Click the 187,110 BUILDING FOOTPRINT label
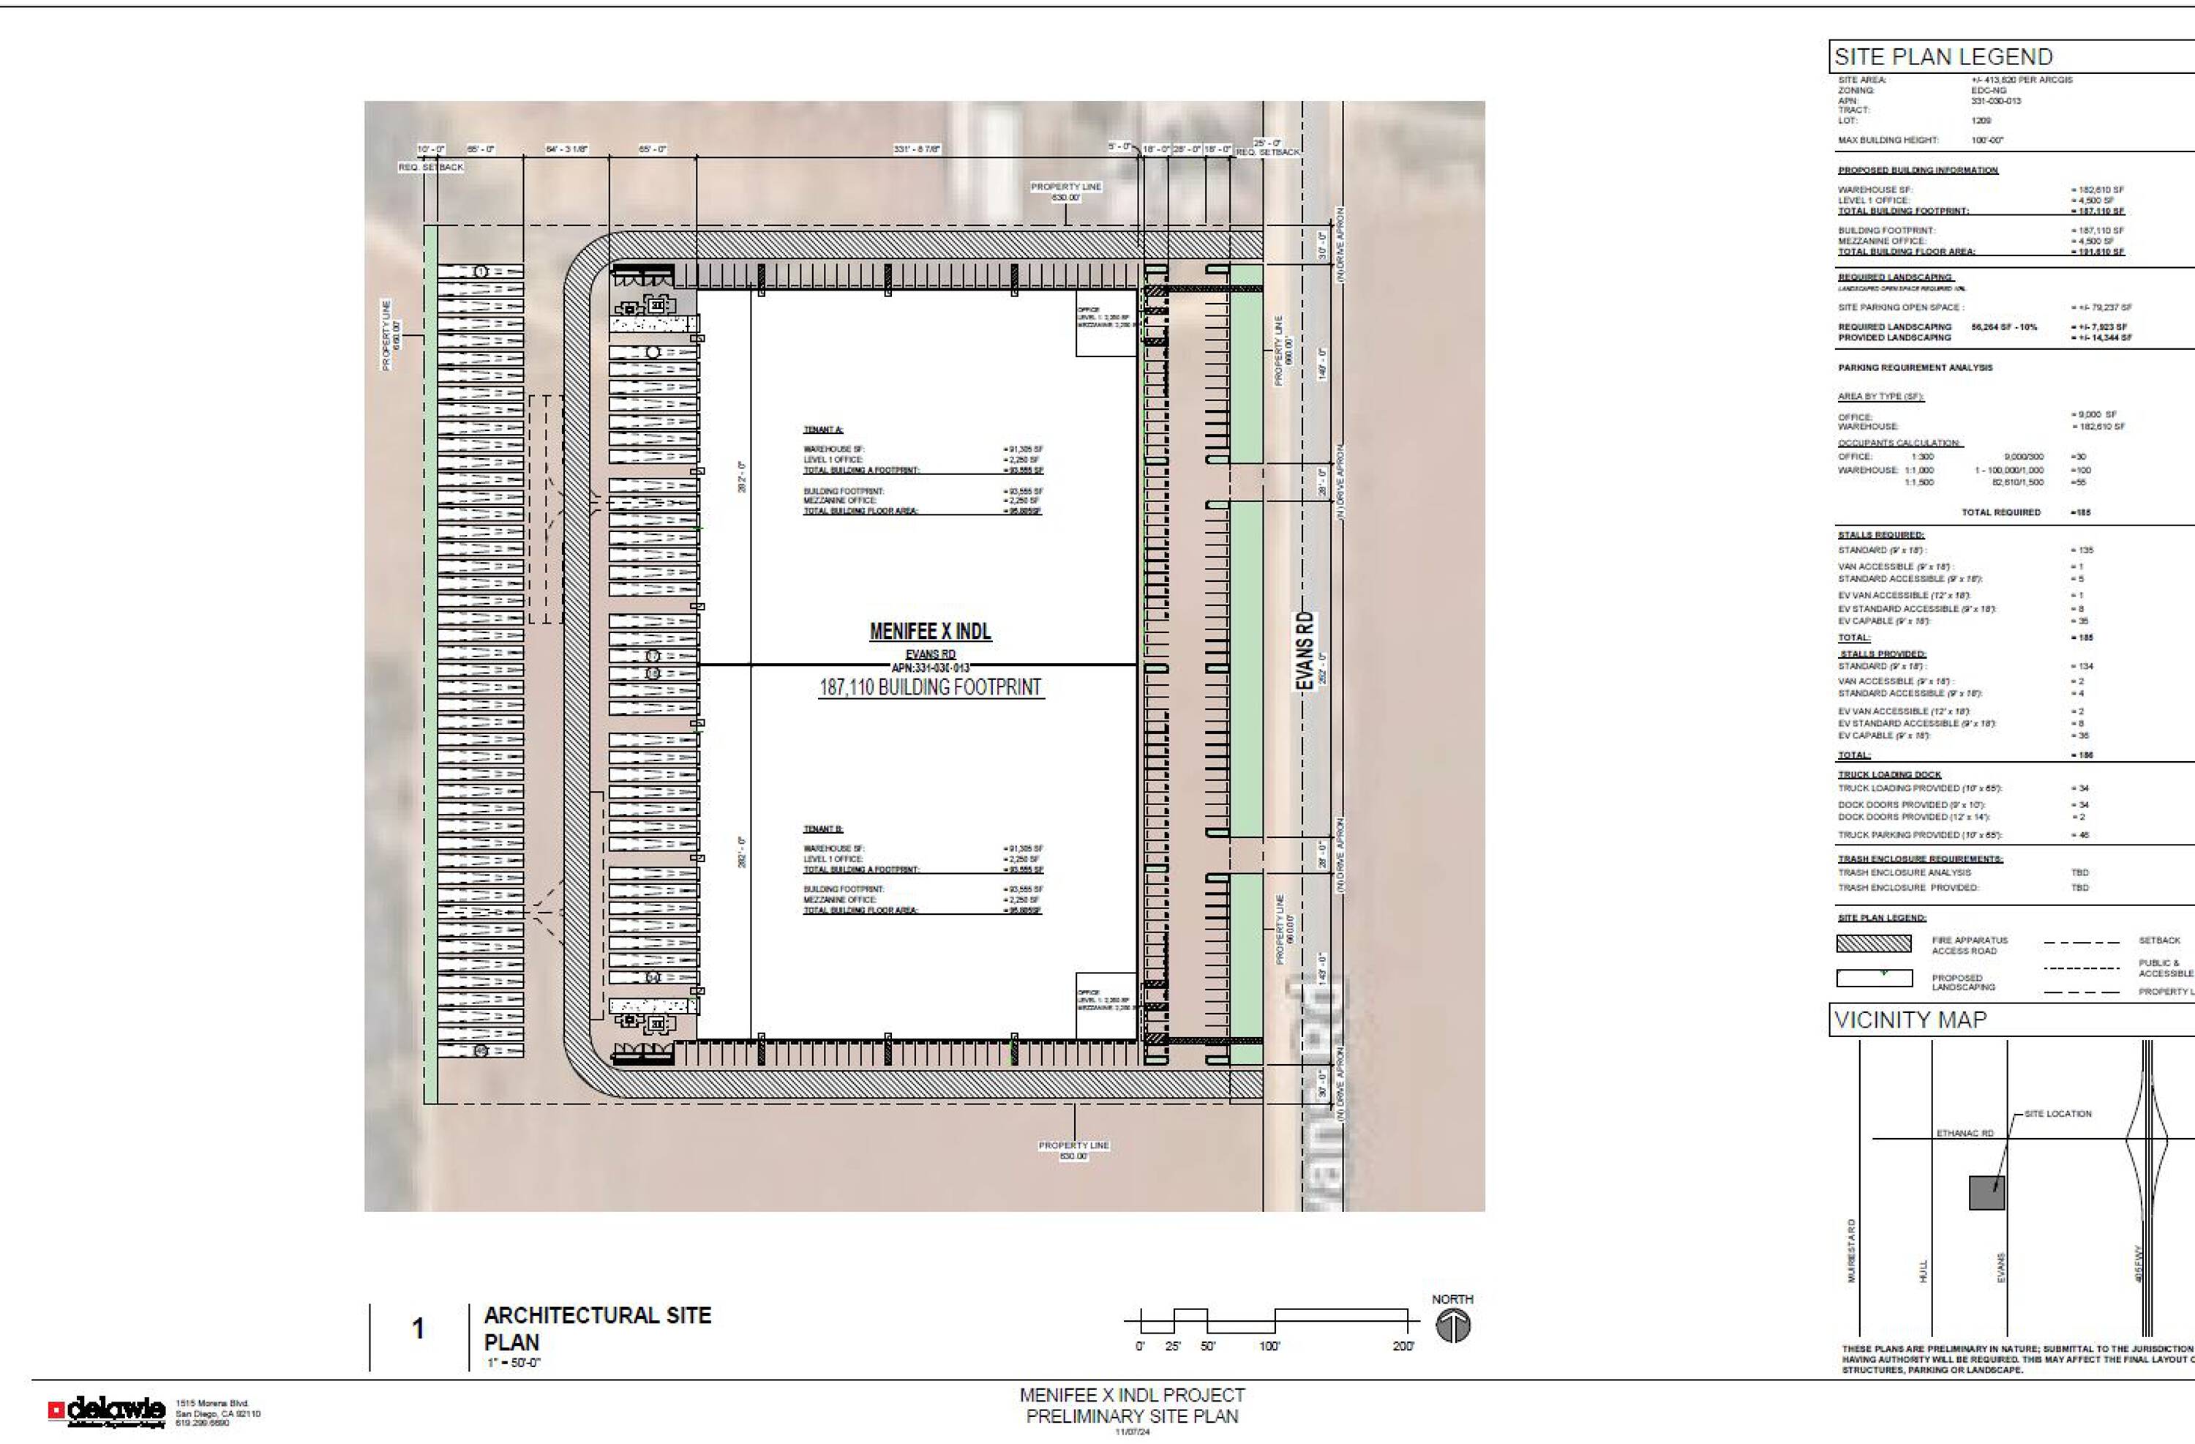 point(930,687)
